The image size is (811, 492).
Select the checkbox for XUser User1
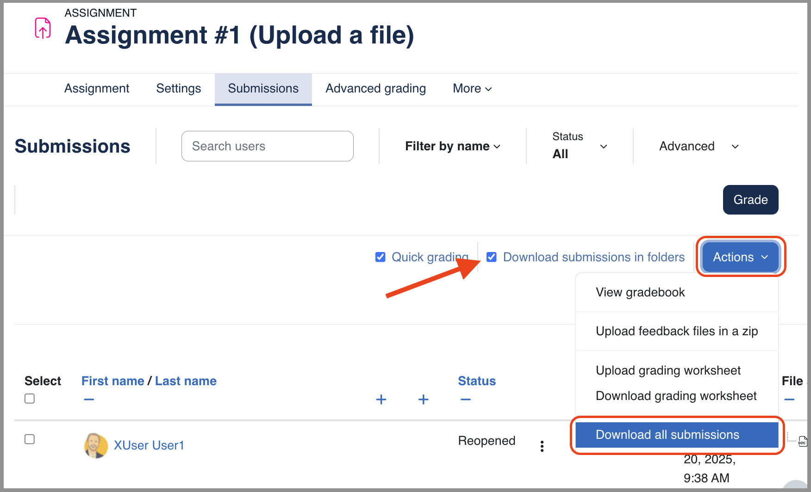tap(30, 439)
